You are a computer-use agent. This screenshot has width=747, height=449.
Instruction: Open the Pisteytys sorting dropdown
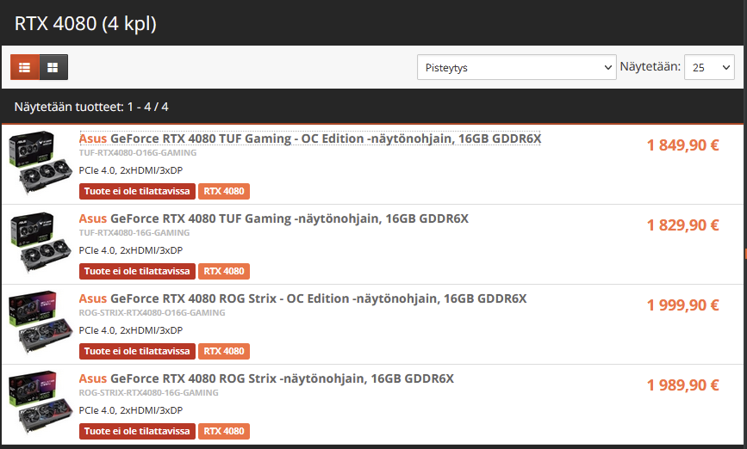pos(516,67)
